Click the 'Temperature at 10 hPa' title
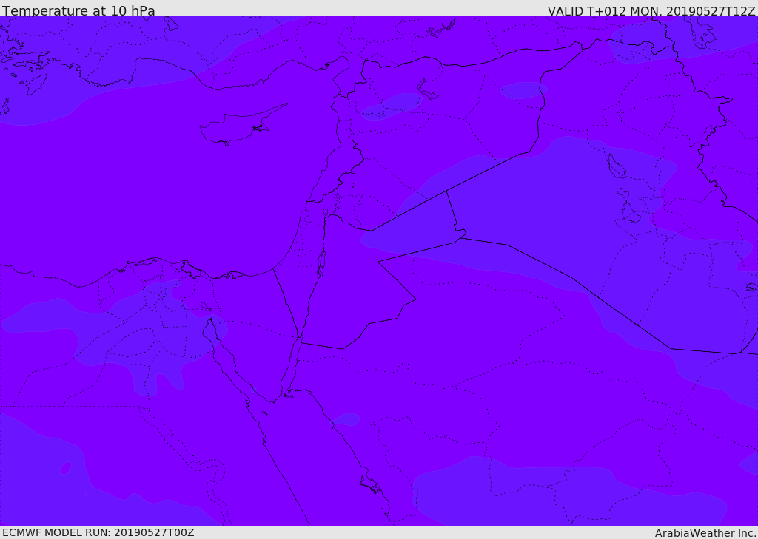This screenshot has width=758, height=539. pos(78,10)
